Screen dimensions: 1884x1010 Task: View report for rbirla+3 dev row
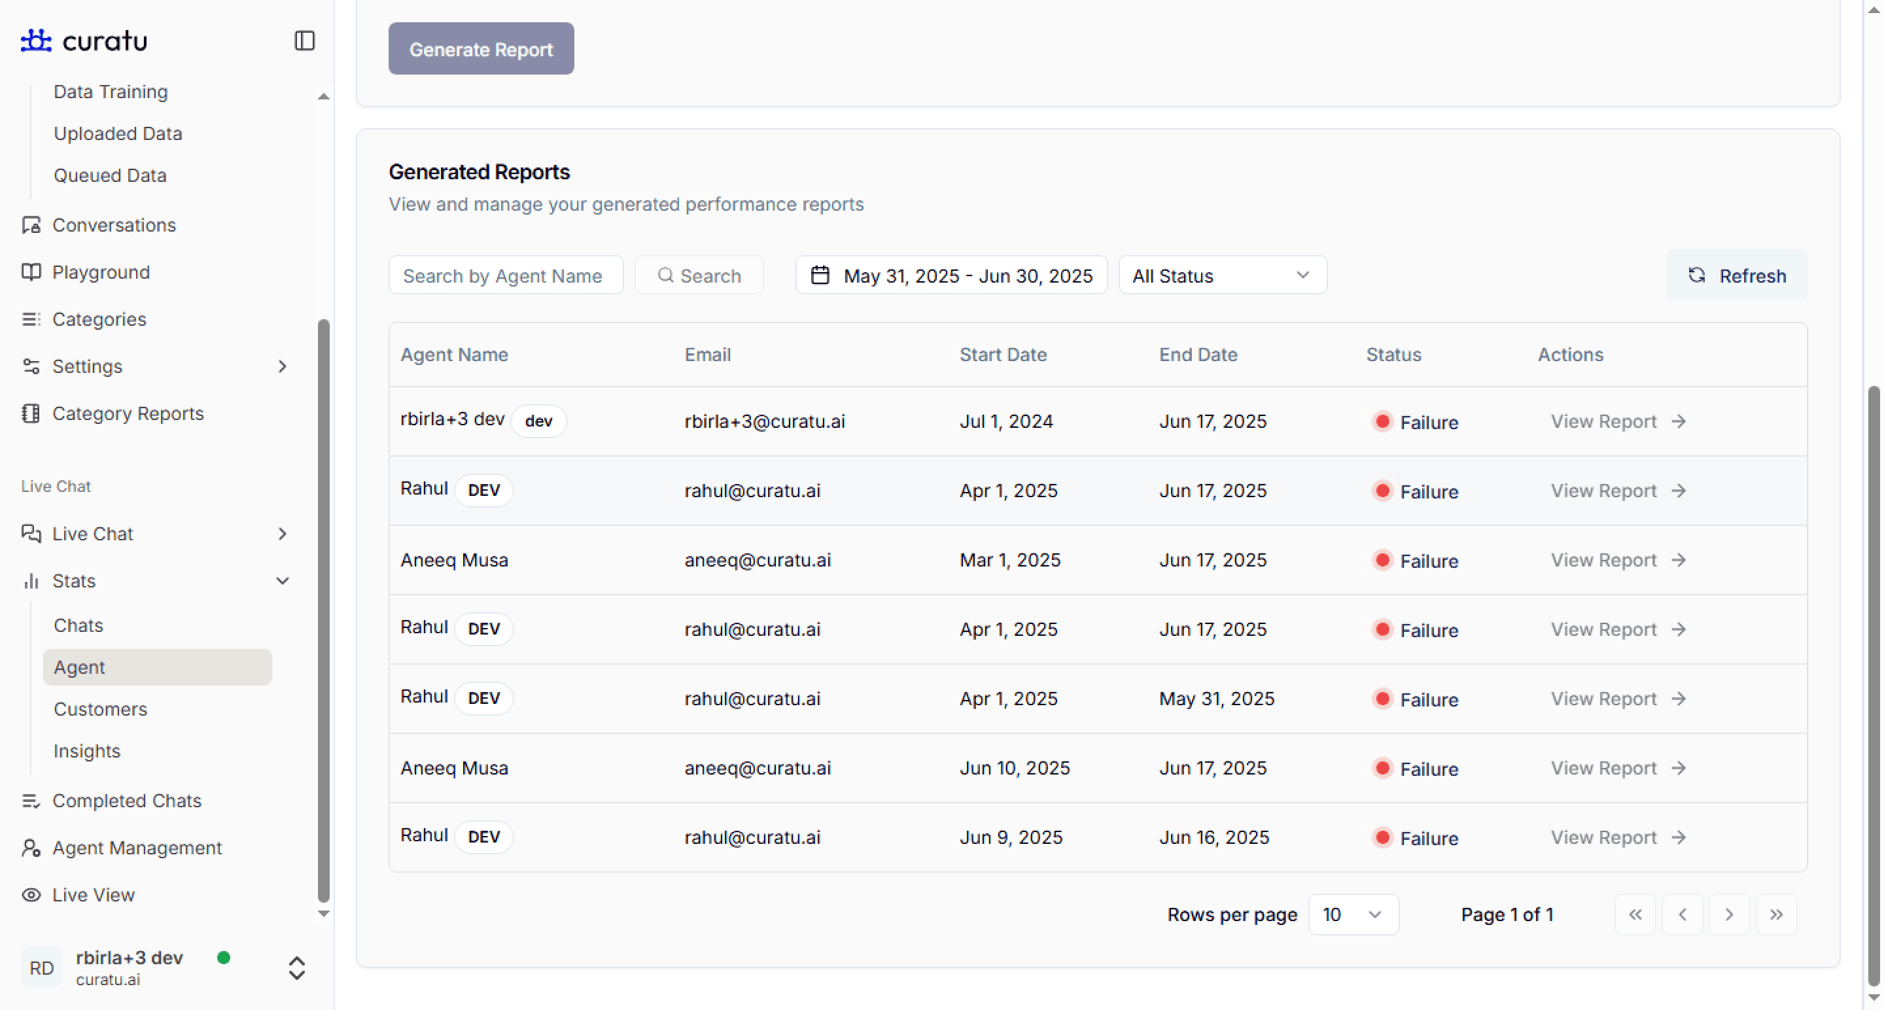(x=1618, y=422)
